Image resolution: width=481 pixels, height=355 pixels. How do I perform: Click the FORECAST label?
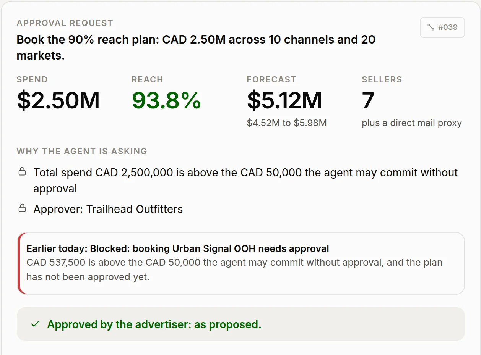tap(271, 79)
